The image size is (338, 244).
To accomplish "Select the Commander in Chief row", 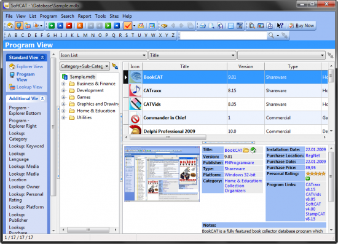I will [x=226, y=117].
